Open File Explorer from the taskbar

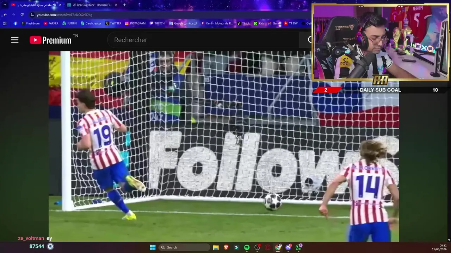coord(216,247)
